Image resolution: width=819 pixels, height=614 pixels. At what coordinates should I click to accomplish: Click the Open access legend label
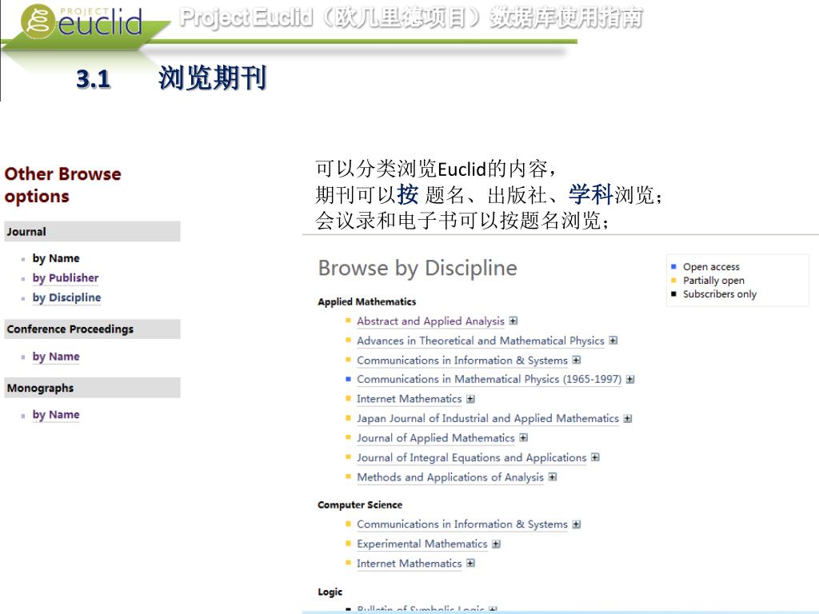click(711, 267)
